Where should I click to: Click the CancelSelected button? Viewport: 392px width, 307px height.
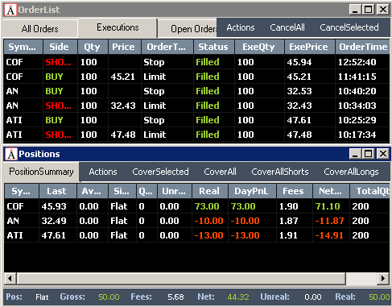[x=349, y=27]
